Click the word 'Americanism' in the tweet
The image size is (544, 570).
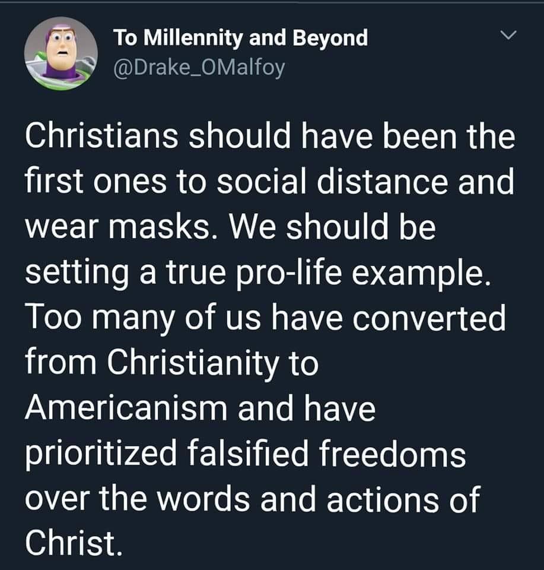coord(126,408)
